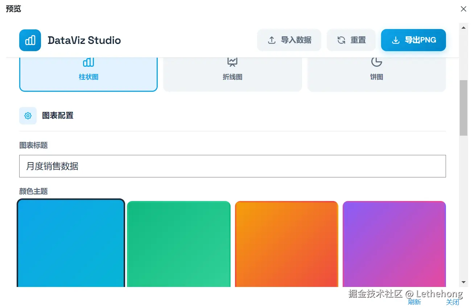Choose the blue color theme swatch
The width and height of the screenshot is (471, 308).
pyautogui.click(x=71, y=243)
